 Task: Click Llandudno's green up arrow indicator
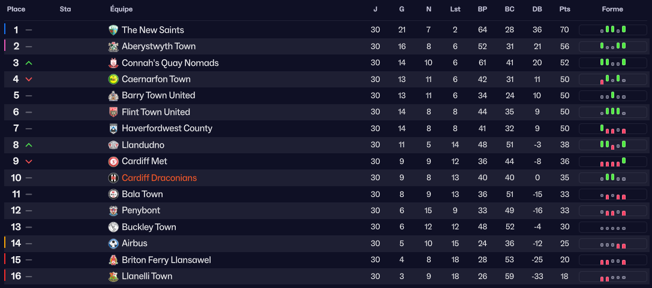coord(29,145)
